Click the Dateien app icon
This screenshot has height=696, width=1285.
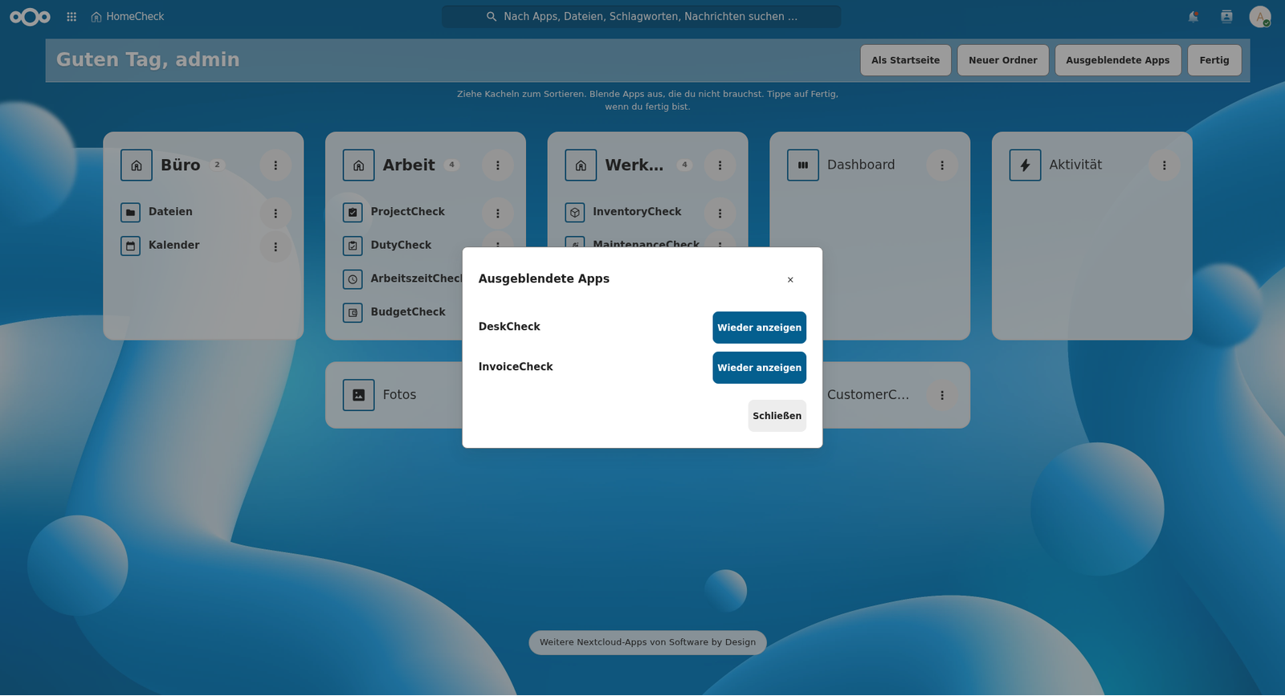point(130,213)
